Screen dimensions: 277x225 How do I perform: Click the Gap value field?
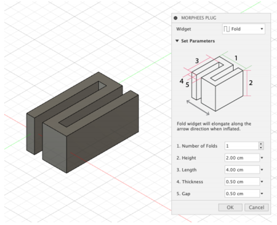point(242,194)
